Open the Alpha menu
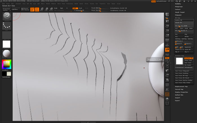Screen dimensions: 197x123 pyautogui.click(x=3, y=4)
